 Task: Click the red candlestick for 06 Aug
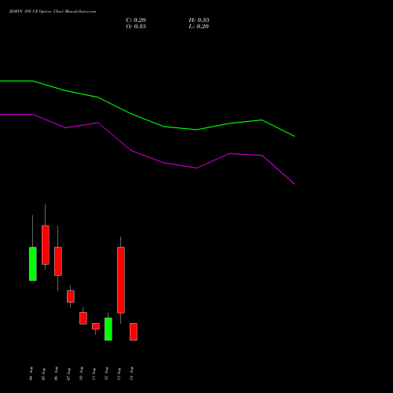pos(58,261)
